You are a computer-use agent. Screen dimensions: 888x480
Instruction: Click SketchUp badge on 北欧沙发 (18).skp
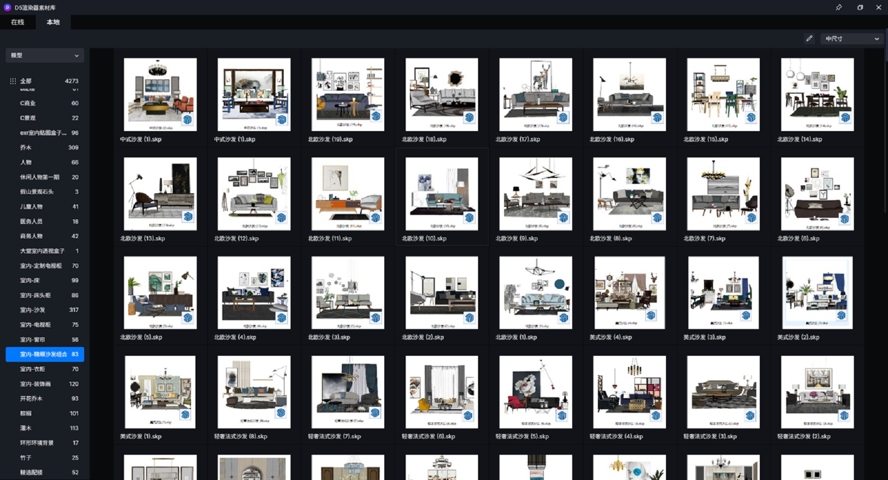pyautogui.click(x=469, y=117)
